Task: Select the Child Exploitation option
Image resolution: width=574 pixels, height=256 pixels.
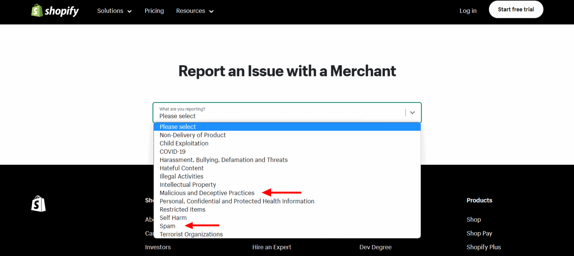Action: pos(184,143)
